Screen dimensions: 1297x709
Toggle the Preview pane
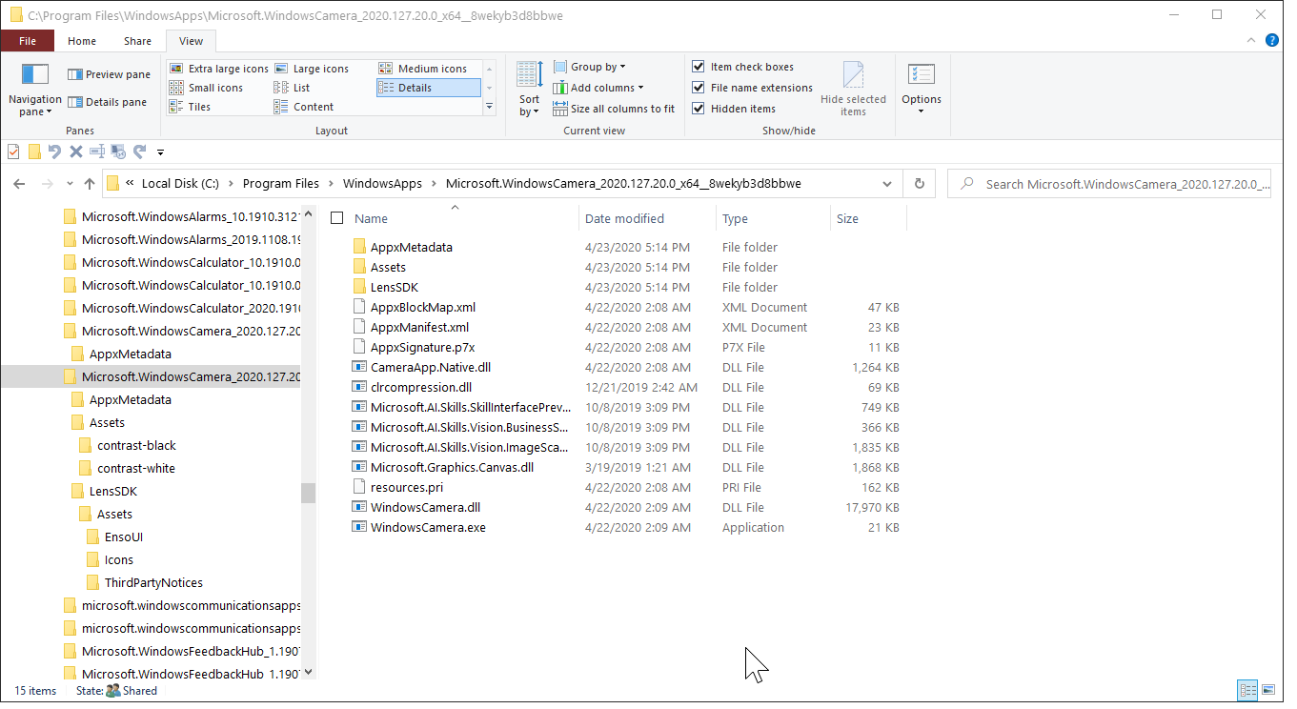coord(109,74)
